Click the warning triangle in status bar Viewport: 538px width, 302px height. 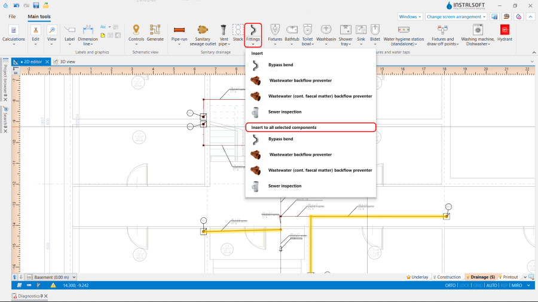[x=53, y=285]
